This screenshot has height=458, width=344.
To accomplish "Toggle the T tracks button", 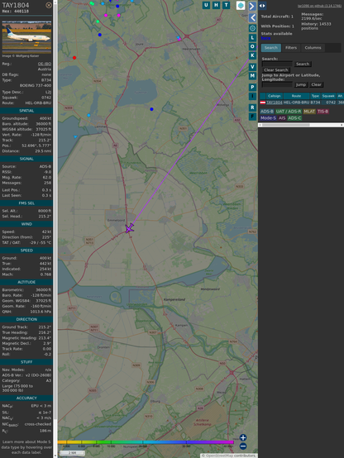I will (x=226, y=5).
